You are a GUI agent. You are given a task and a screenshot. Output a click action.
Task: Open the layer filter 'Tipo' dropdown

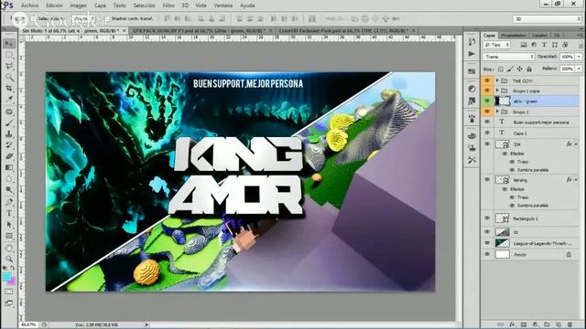tap(496, 45)
